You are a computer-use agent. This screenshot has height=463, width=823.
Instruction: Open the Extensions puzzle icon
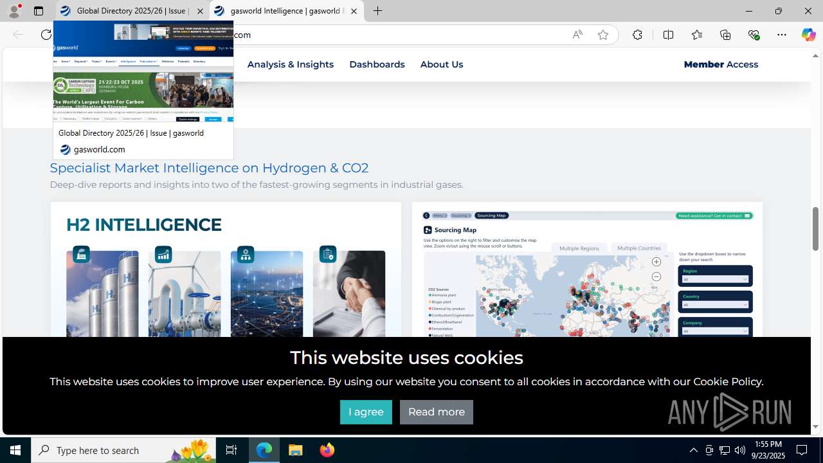(637, 35)
